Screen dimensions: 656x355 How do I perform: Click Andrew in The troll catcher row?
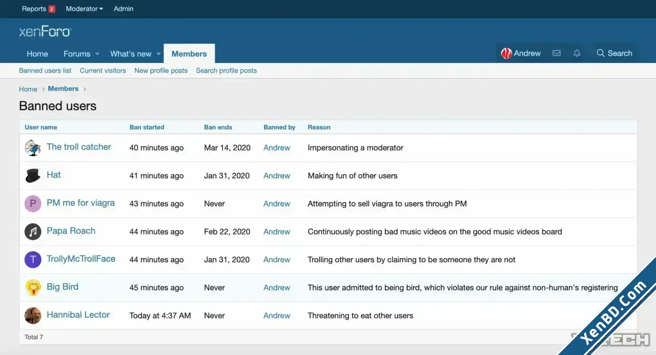click(x=277, y=148)
